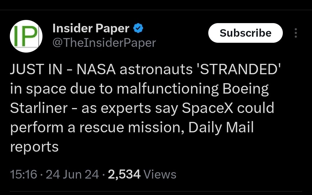View the 2,534 Views count
This screenshot has height=195, width=312.
(x=142, y=174)
